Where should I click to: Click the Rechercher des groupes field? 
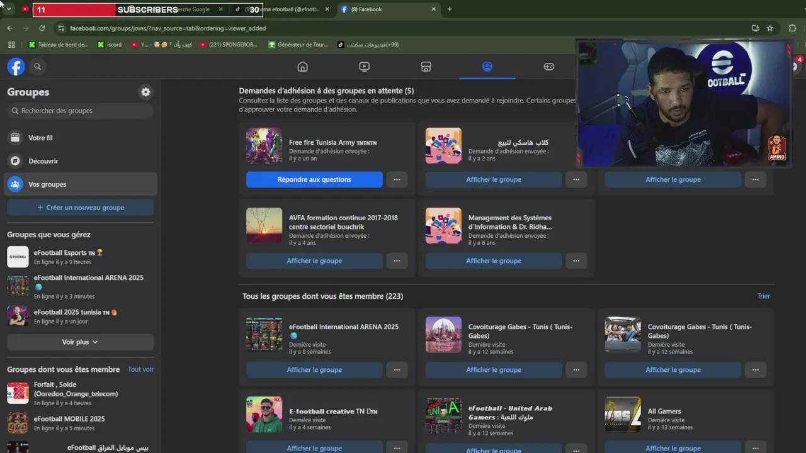pyautogui.click(x=80, y=111)
